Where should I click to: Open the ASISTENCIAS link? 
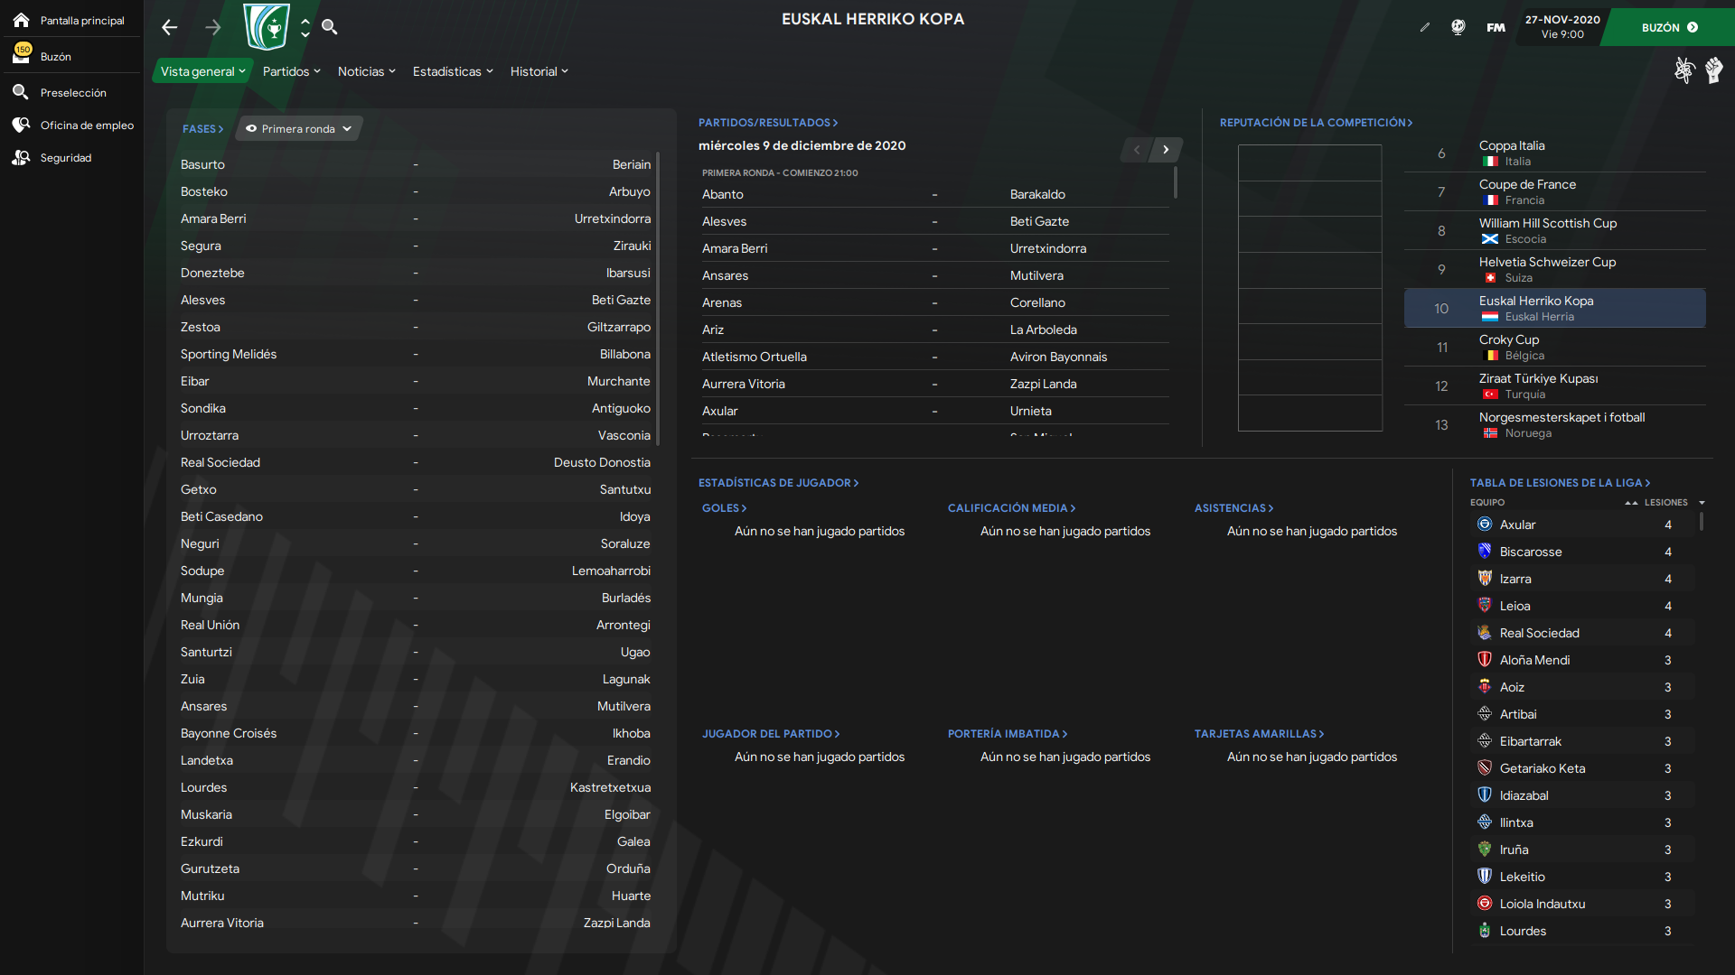click(x=1233, y=508)
